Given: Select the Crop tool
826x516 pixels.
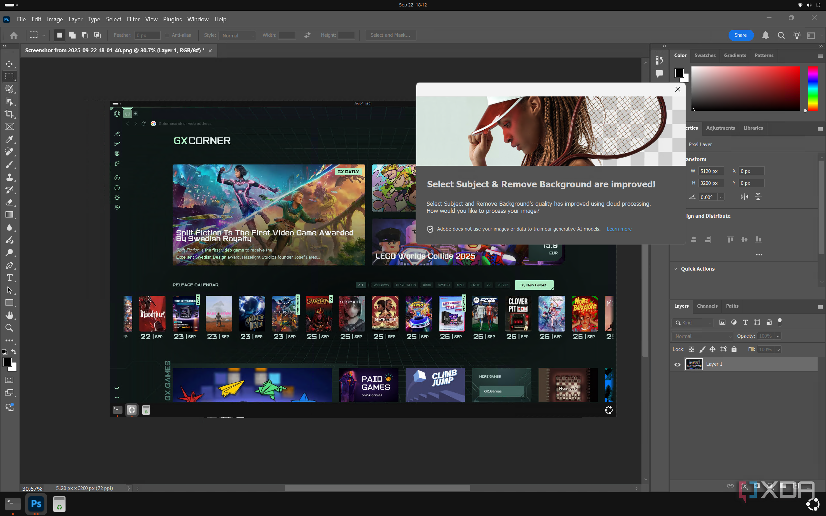Looking at the screenshot, I should [9, 114].
